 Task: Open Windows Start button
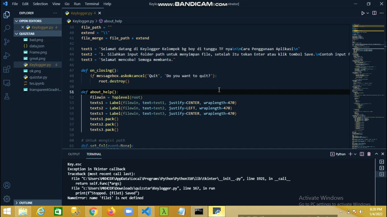pos(7,211)
